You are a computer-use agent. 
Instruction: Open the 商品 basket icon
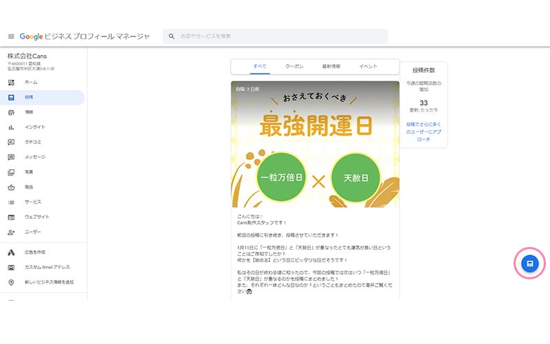(11, 187)
